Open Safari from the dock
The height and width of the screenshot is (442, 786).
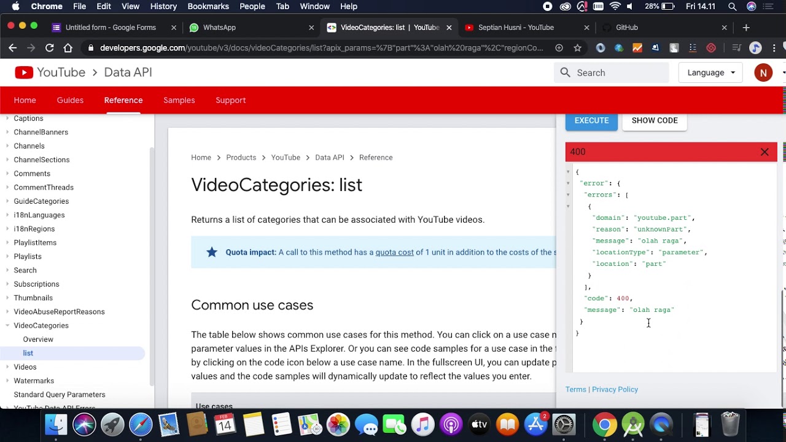(x=141, y=424)
